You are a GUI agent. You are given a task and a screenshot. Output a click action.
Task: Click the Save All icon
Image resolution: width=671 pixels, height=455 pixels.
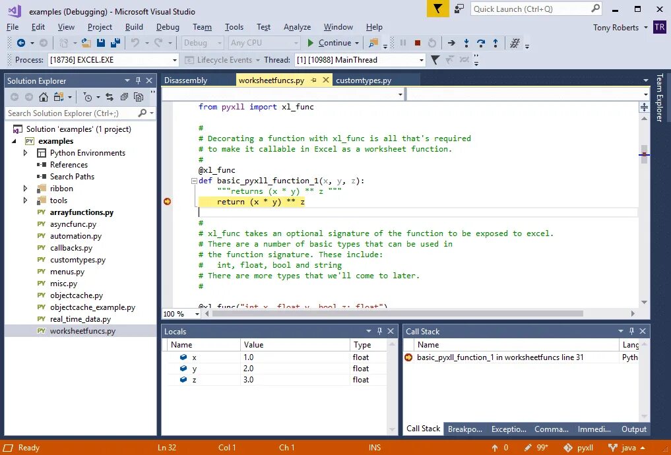pos(115,43)
